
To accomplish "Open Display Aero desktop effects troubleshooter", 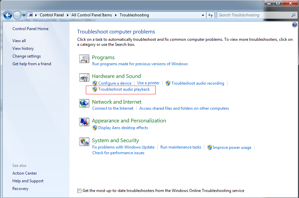I will [x=123, y=128].
